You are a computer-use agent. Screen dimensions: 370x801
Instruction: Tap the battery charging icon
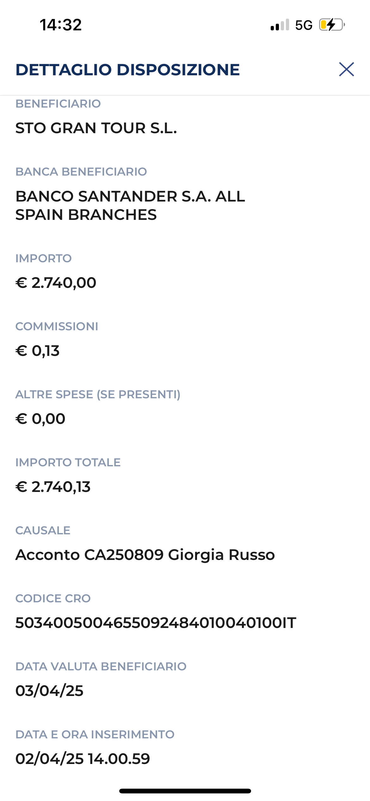point(332,25)
